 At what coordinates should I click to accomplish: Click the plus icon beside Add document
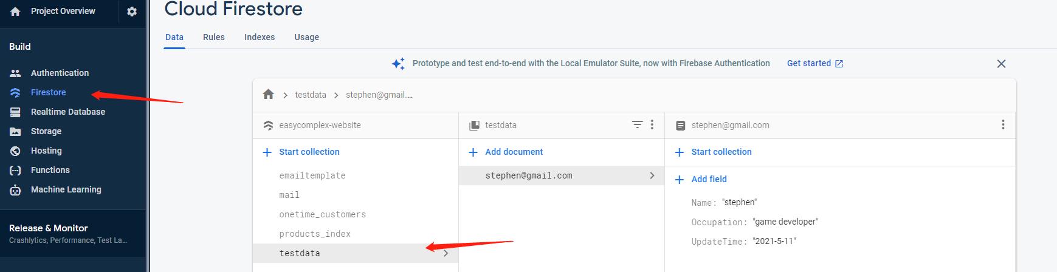[x=473, y=152]
